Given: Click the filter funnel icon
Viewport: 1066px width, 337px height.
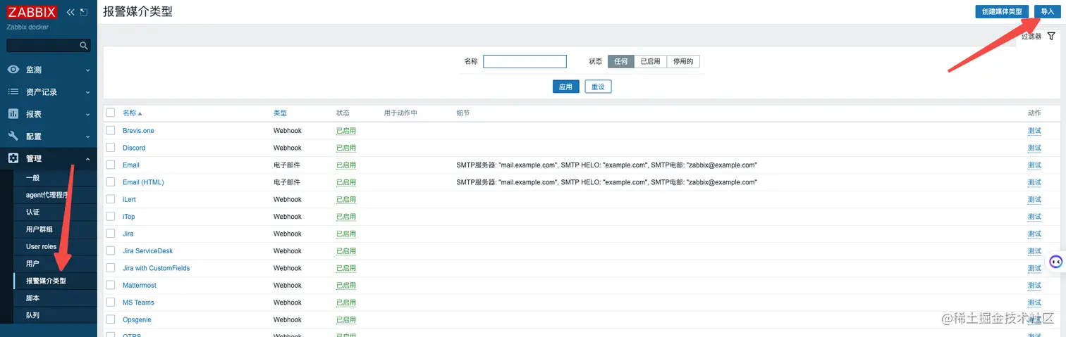Looking at the screenshot, I should tap(1051, 36).
